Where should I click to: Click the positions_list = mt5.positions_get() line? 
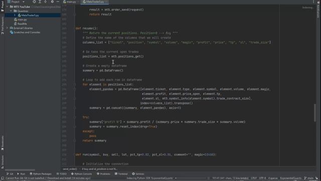(113, 56)
